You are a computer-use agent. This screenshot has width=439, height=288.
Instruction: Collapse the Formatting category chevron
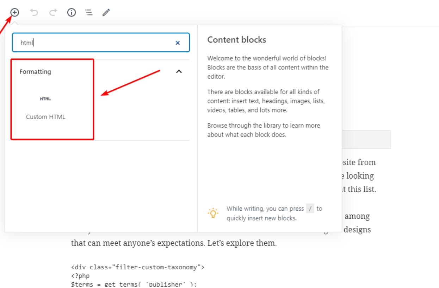[179, 71]
